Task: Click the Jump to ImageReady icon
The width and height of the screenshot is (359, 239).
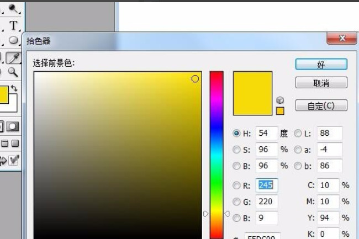Action: pos(13,161)
